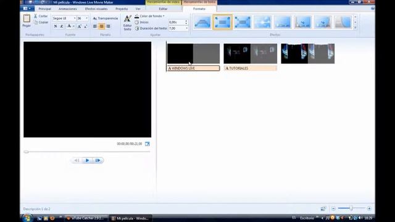Click the Transparencia button
Screen dimensions: 395x222
106,18
